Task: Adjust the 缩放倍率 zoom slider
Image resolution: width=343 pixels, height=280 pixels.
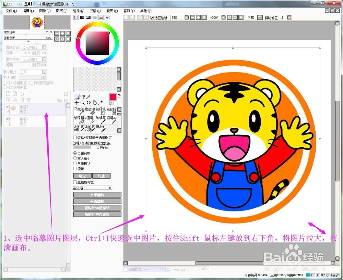Action: [x=28, y=35]
